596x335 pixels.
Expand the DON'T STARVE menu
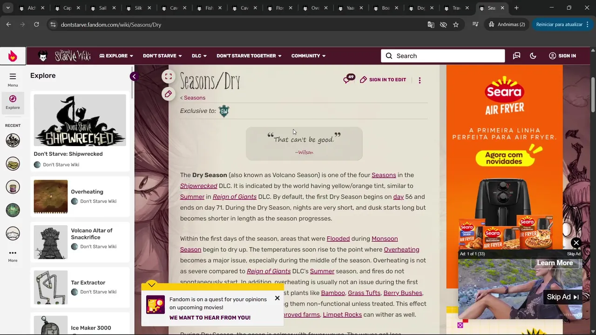pos(163,56)
